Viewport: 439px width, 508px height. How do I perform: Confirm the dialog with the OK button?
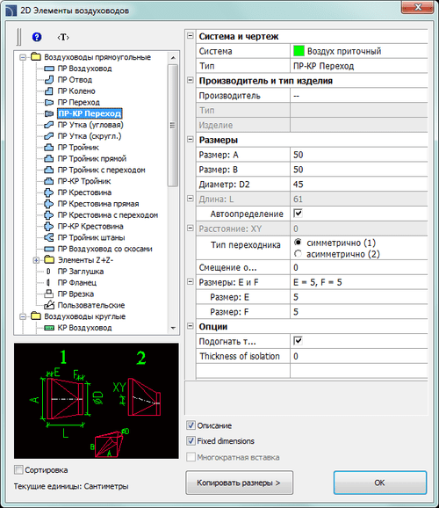tap(380, 483)
